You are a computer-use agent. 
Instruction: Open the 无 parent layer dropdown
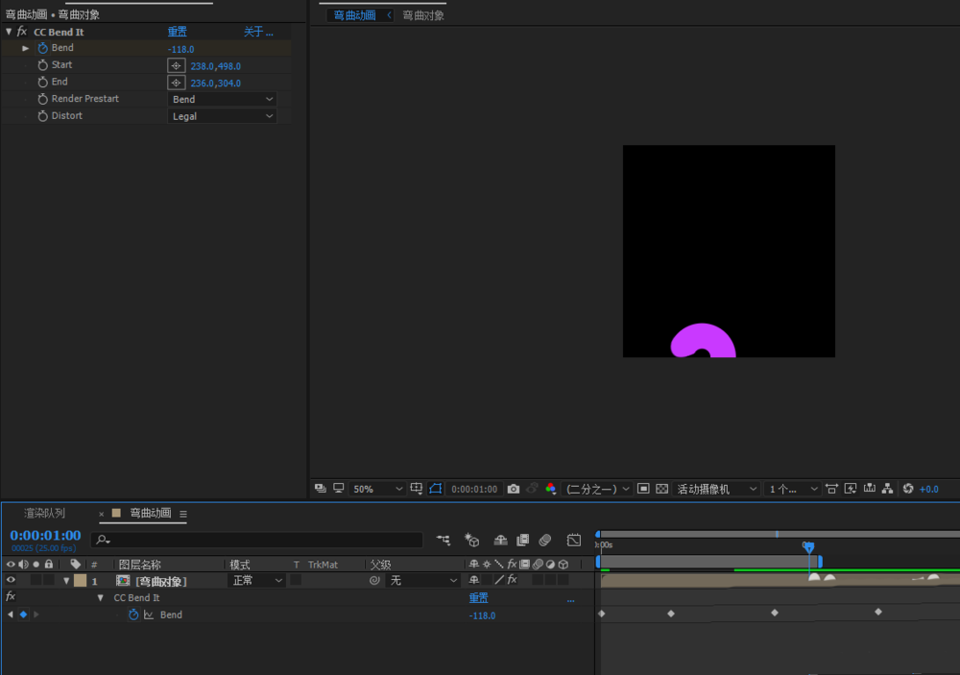(x=422, y=580)
